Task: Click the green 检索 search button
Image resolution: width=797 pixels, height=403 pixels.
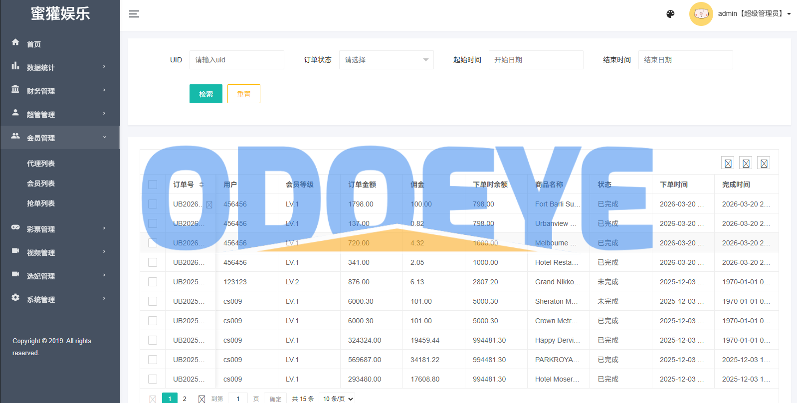Action: click(x=205, y=94)
